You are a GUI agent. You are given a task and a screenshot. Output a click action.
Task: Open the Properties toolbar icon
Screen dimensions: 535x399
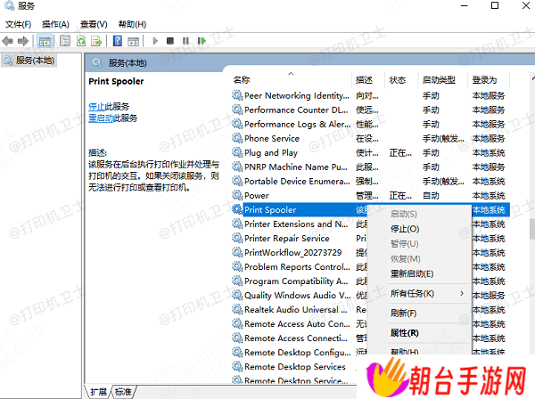pyautogui.click(x=65, y=41)
